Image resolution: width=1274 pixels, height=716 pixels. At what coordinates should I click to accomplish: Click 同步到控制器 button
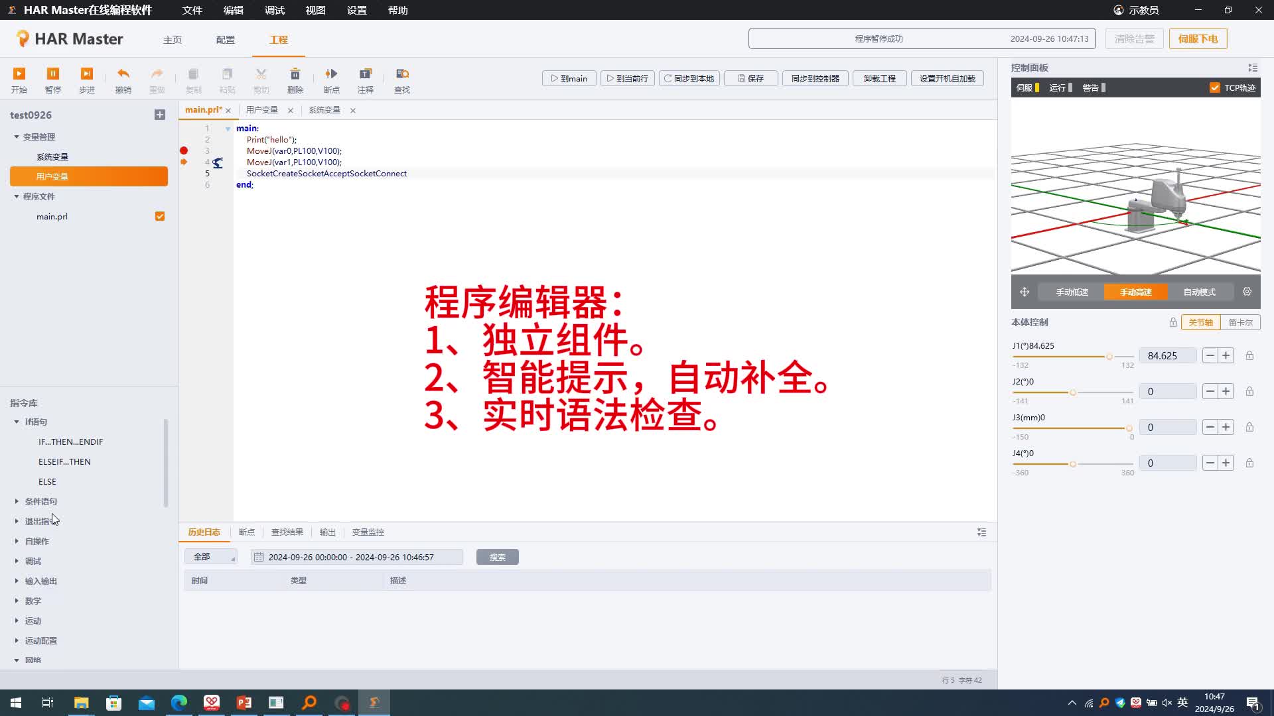click(815, 78)
